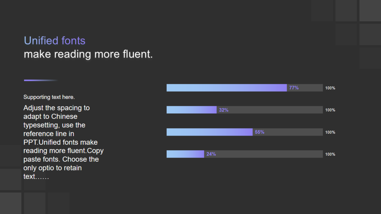Viewport: 381px width, 214px height.
Task: Click the purple gradient divider line
Action: 41,80
